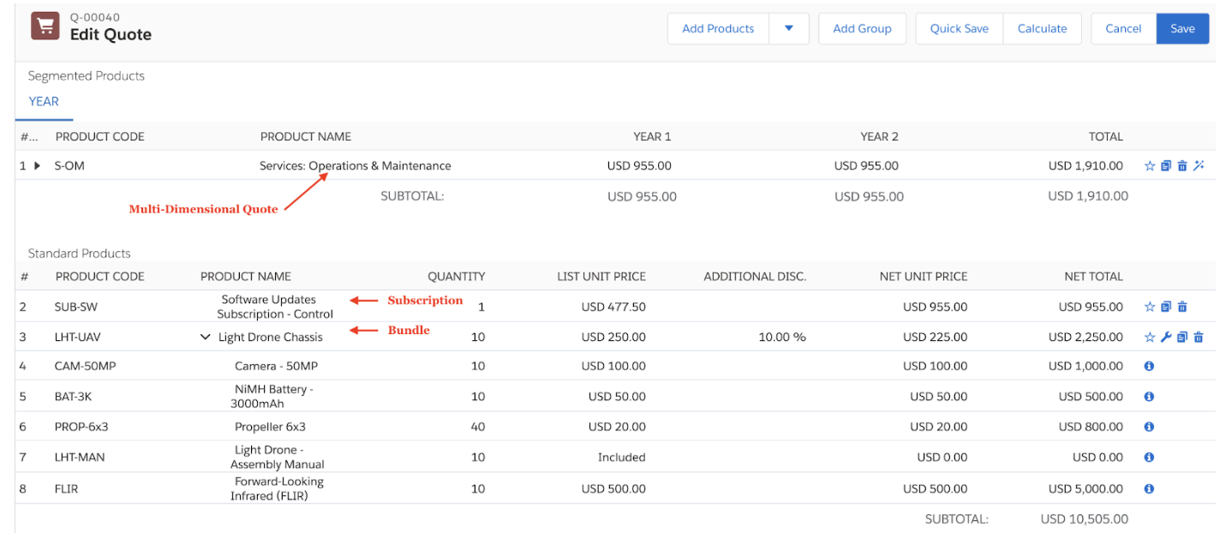This screenshot has height=545, width=1232.
Task: Open the Add Products dropdown arrow
Action: (789, 28)
